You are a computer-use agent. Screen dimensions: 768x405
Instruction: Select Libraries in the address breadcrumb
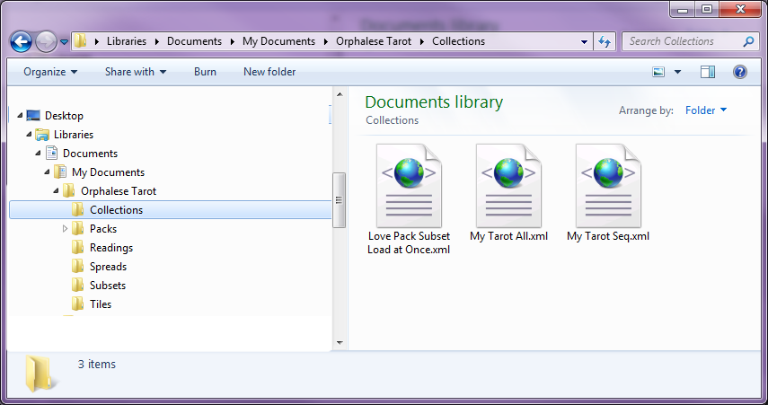coord(127,41)
